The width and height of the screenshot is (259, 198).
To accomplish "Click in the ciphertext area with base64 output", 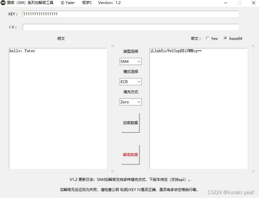I will (x=198, y=108).
